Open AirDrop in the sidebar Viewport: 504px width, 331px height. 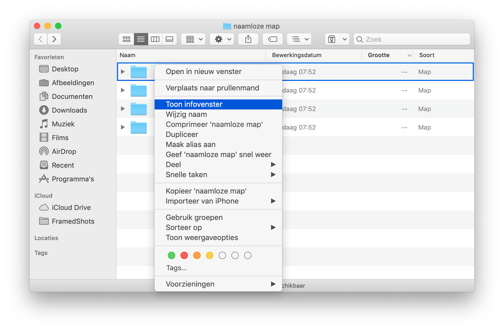coord(58,151)
